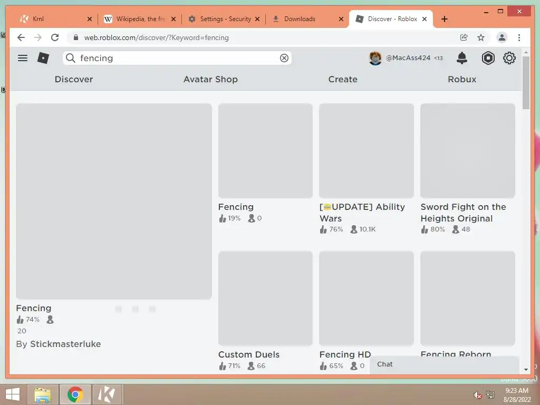Click the scrollbar down arrow
Viewport: 540px width, 405px height.
(x=526, y=370)
